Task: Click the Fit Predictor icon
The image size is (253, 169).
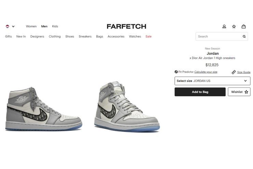Action: [x=176, y=72]
